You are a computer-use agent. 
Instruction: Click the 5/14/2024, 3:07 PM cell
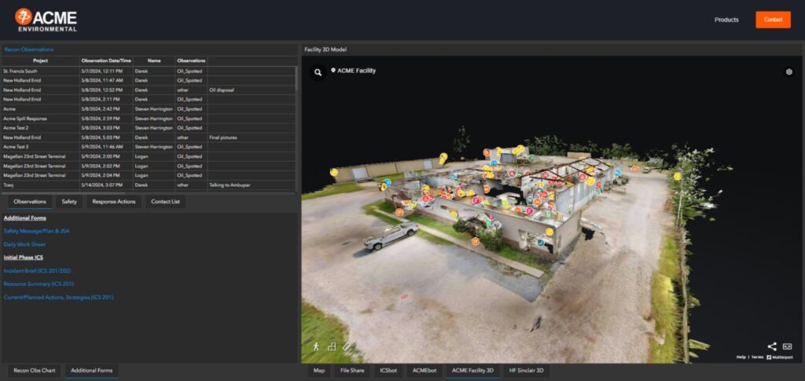(x=106, y=185)
